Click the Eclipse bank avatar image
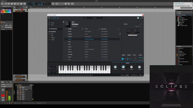The width and height of the screenshot is (193, 108). click(67, 24)
